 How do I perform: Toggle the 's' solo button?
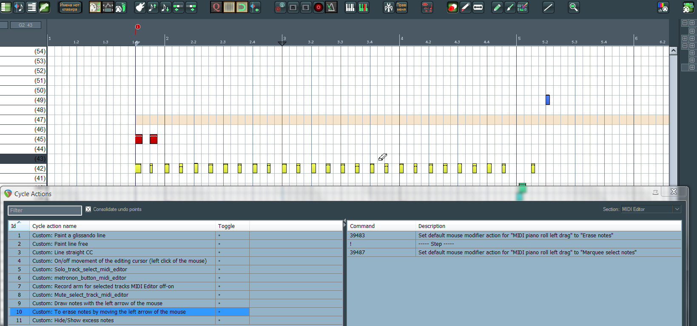[x=306, y=7]
